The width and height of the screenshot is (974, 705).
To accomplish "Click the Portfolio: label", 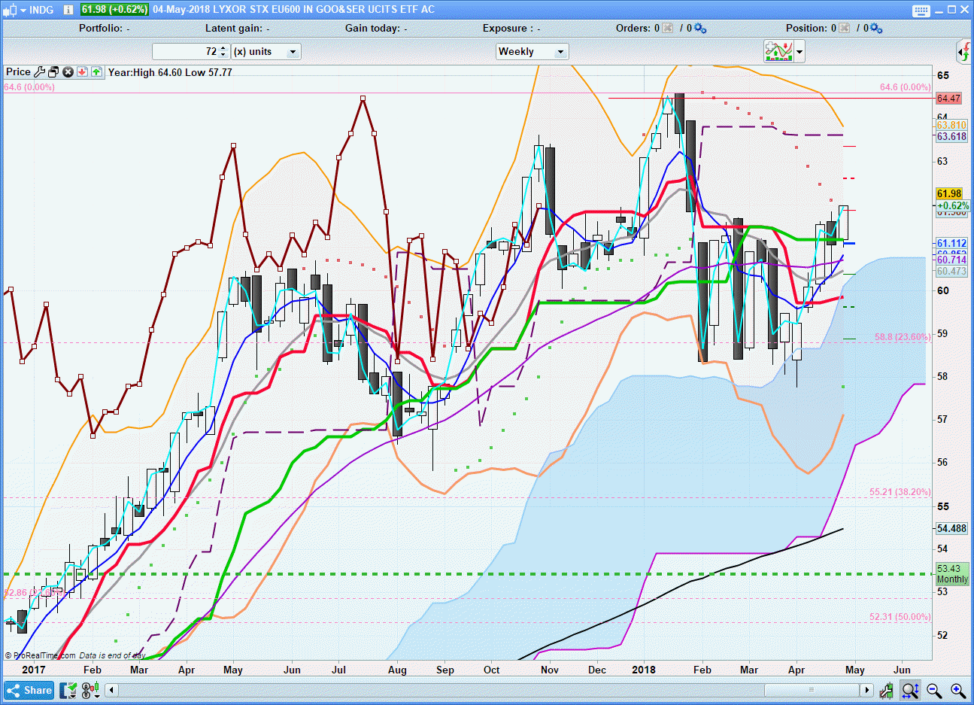I will tap(101, 28).
